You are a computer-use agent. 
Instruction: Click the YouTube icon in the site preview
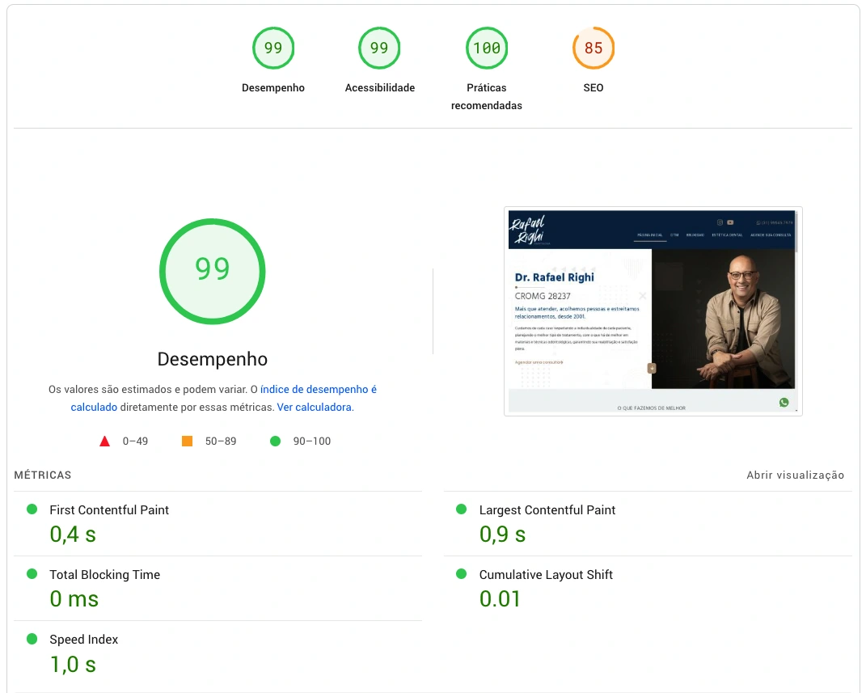pos(730,222)
